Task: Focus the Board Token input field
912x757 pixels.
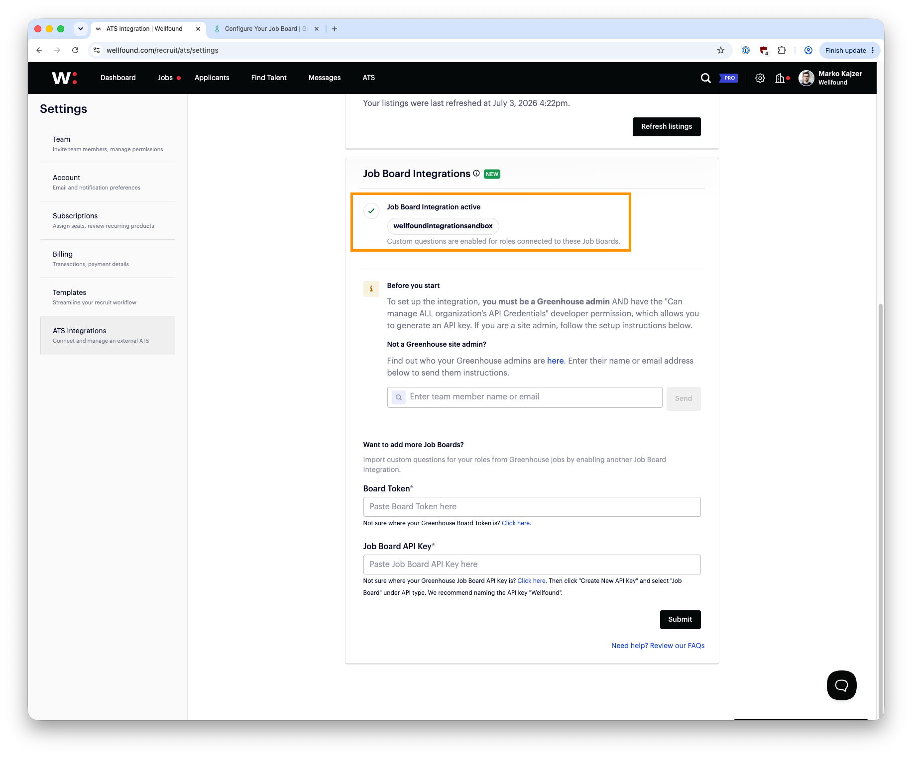Action: pos(532,506)
